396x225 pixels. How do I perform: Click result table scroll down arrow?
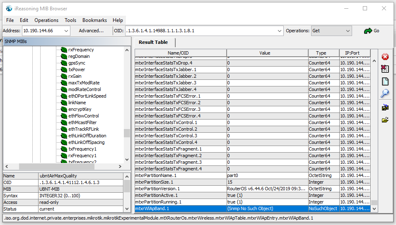(374, 208)
